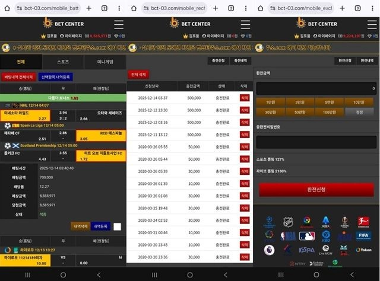Open the tab switcher showing 3 tabs
Screen dimensions: 380x281
tap(357, 8)
